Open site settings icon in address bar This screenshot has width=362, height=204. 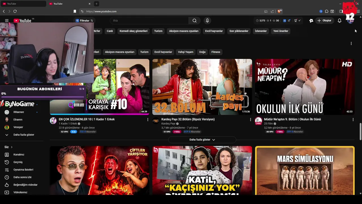click(x=82, y=11)
